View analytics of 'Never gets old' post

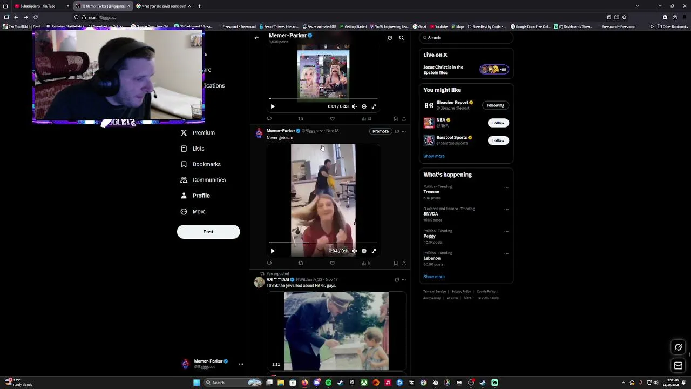[x=365, y=263]
